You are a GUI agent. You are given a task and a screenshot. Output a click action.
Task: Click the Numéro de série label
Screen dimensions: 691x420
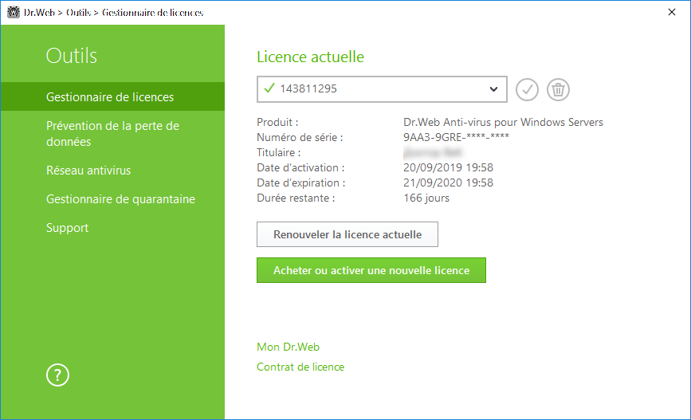[x=300, y=137]
